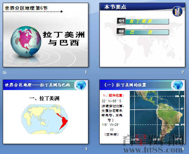Click the red 经纬位置 label
This screenshot has height=154, width=189.
[114, 95]
